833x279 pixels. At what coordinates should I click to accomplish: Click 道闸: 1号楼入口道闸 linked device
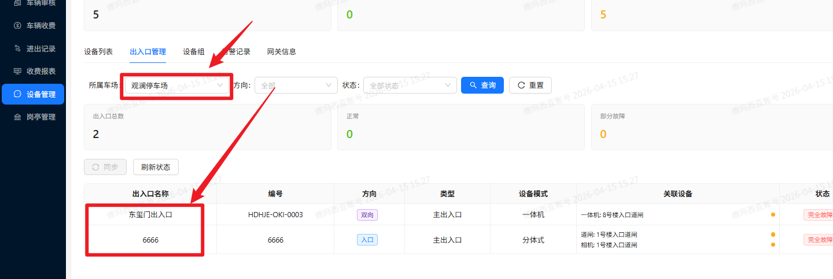click(x=609, y=235)
